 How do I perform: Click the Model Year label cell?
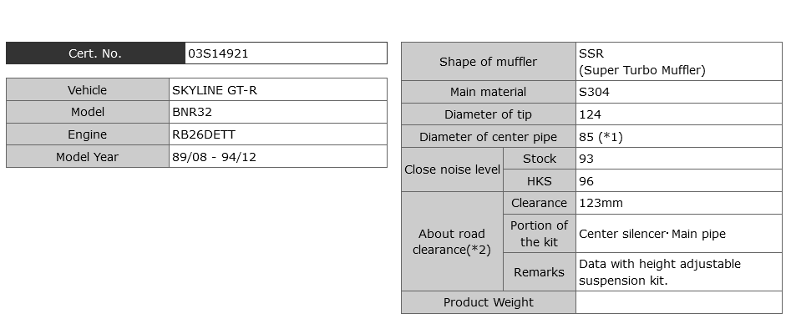[88, 157]
